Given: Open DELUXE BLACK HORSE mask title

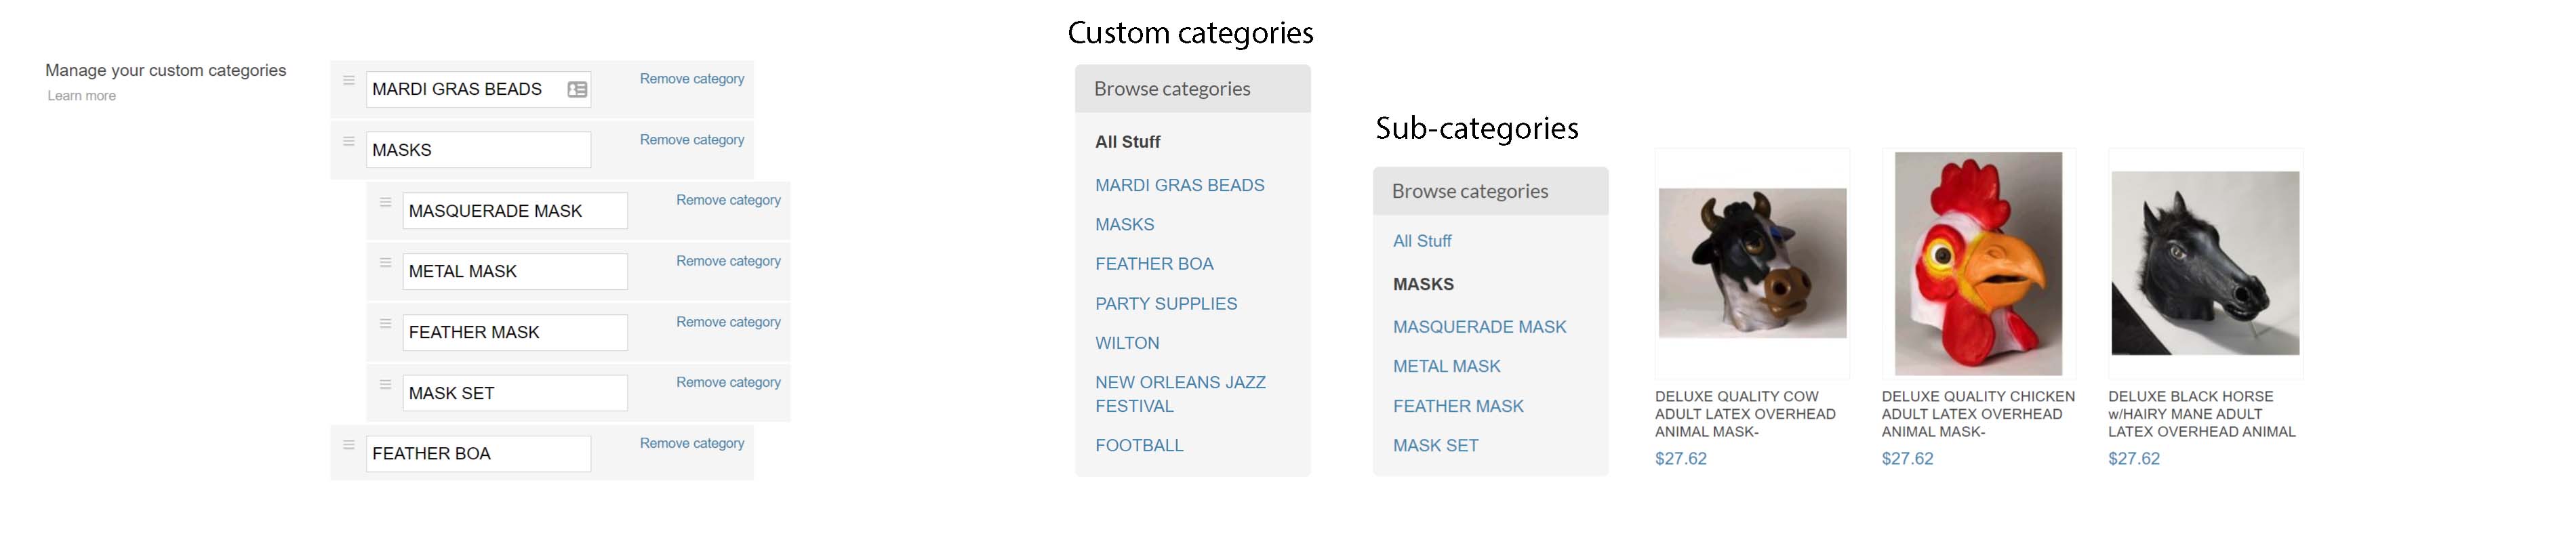Looking at the screenshot, I should [2201, 414].
